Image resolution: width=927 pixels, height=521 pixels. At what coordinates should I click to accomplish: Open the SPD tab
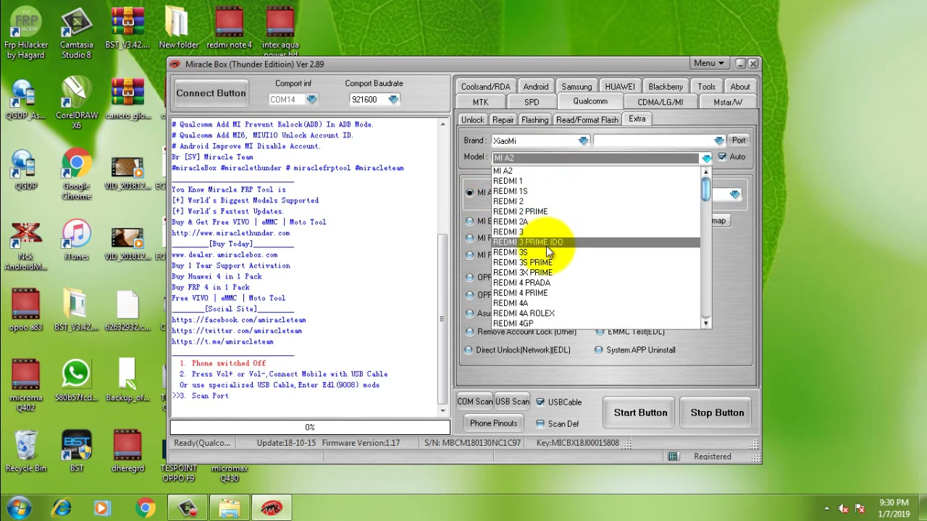pyautogui.click(x=532, y=103)
